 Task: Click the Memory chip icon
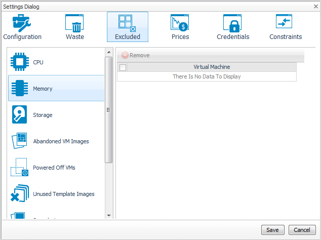coord(20,88)
